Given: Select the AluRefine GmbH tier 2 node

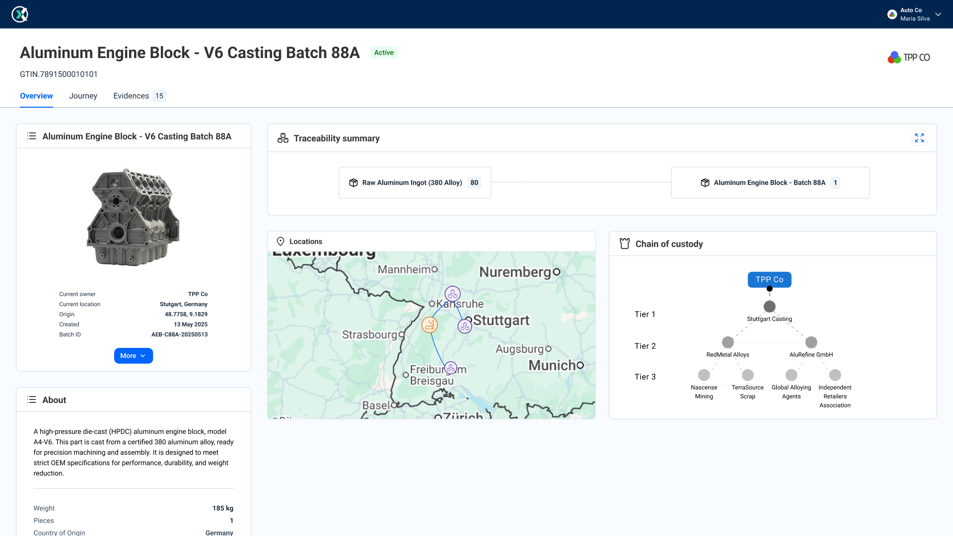Looking at the screenshot, I should (x=811, y=342).
